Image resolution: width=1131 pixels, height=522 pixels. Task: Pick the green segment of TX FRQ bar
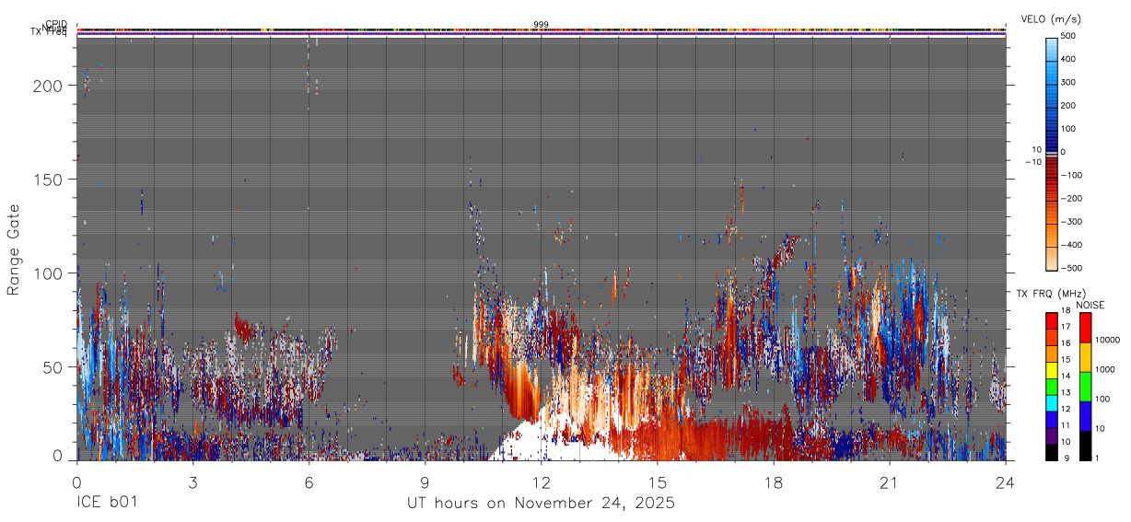1052,387
